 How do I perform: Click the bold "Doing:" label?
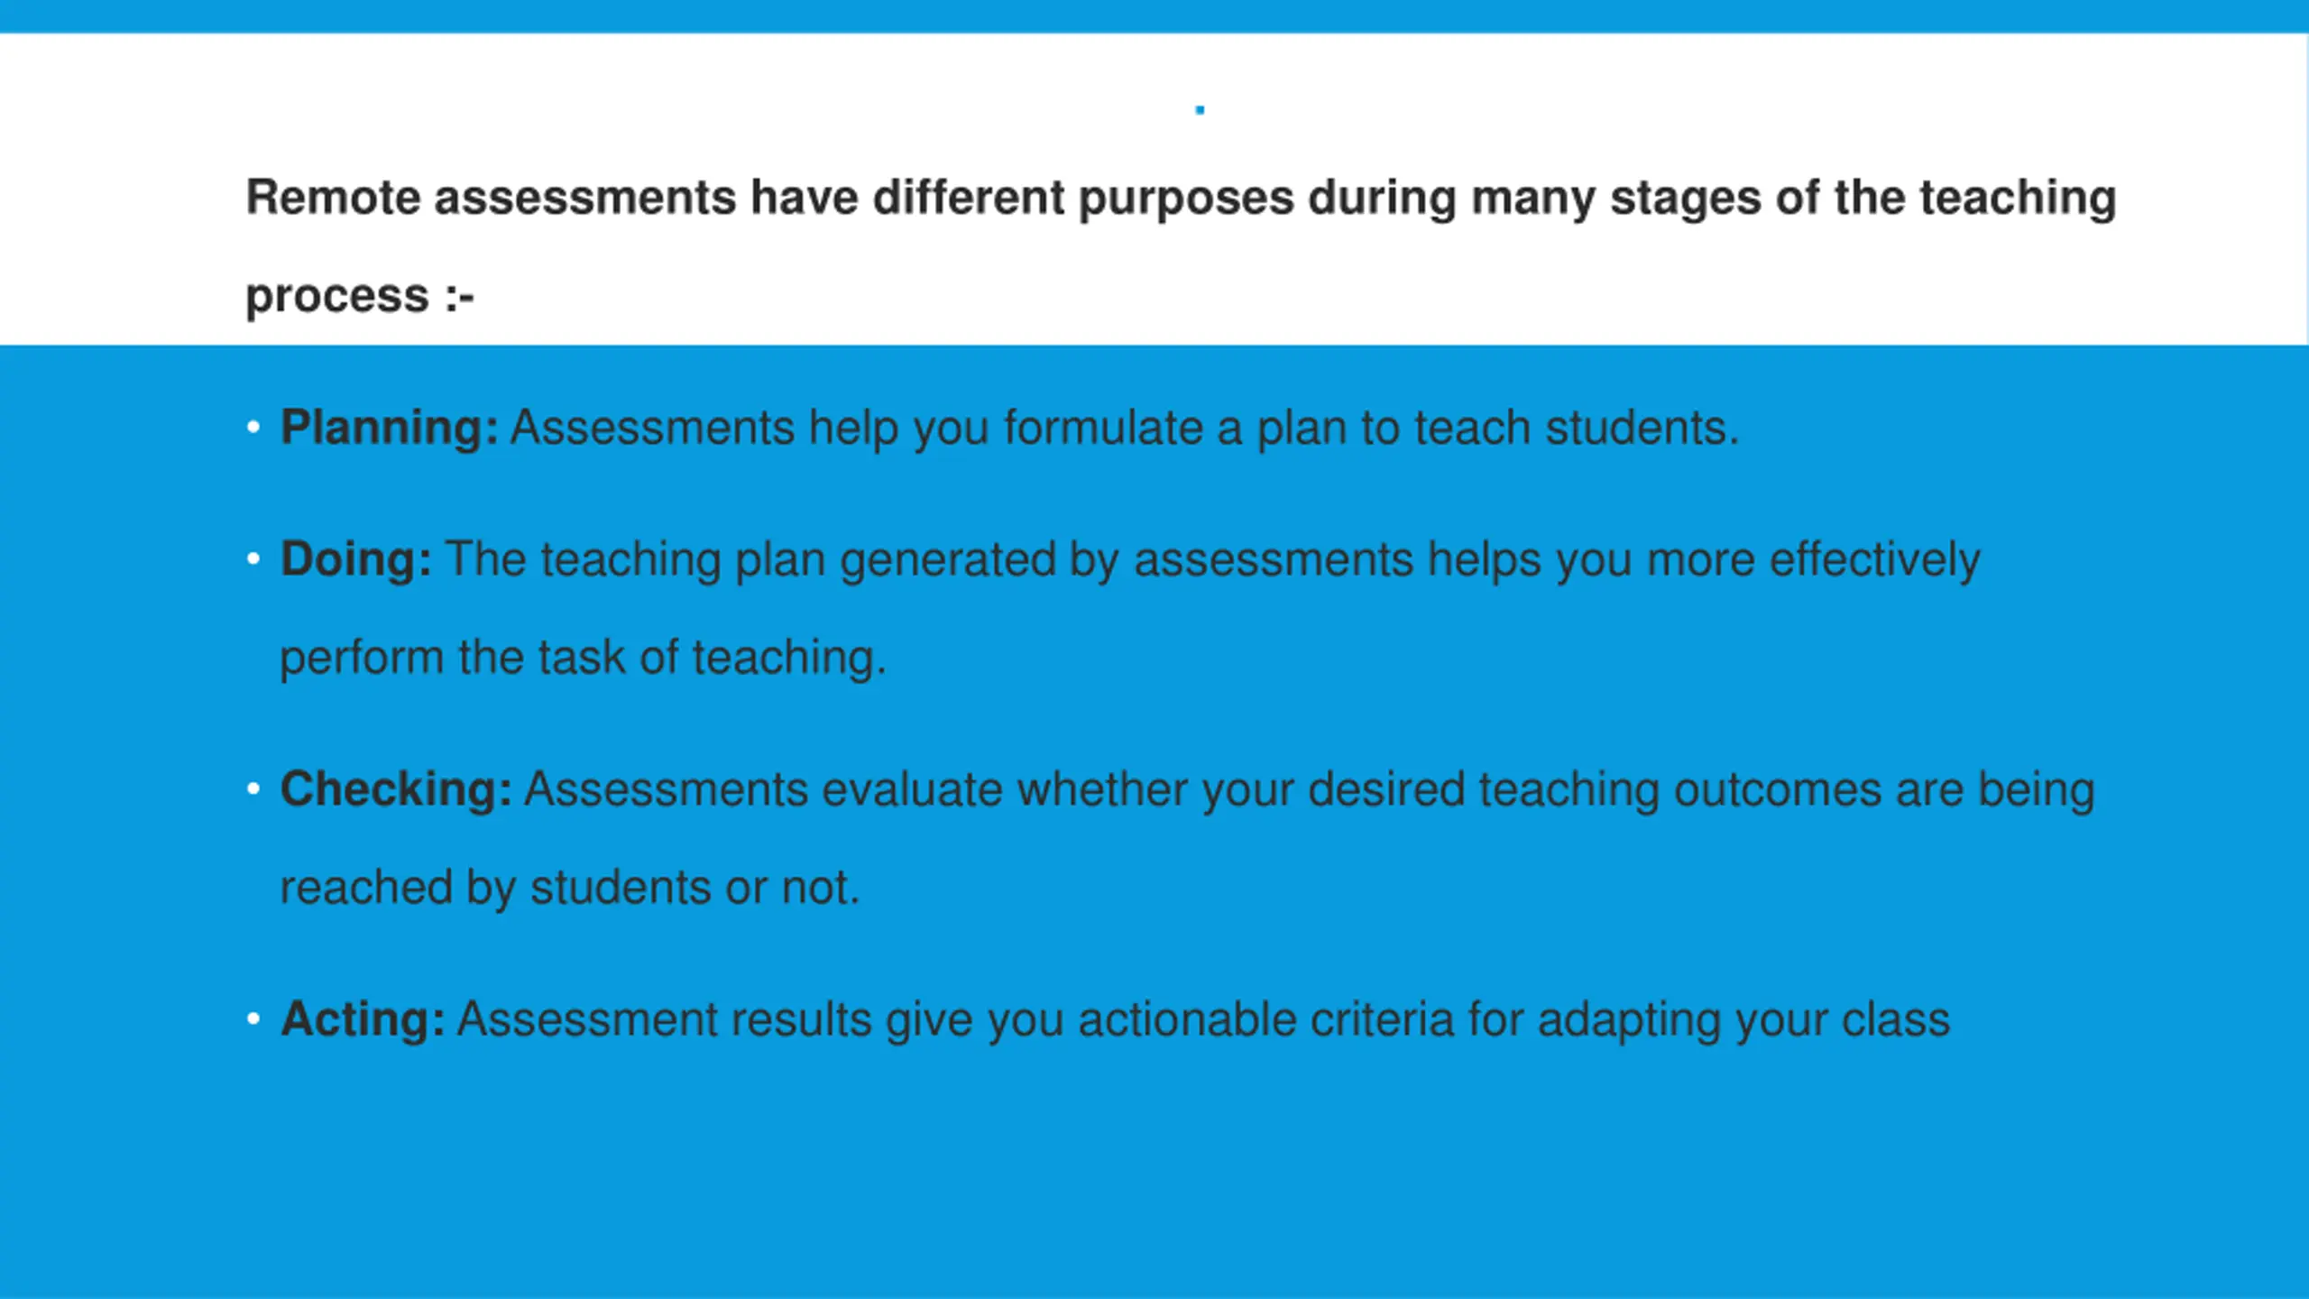pos(355,559)
